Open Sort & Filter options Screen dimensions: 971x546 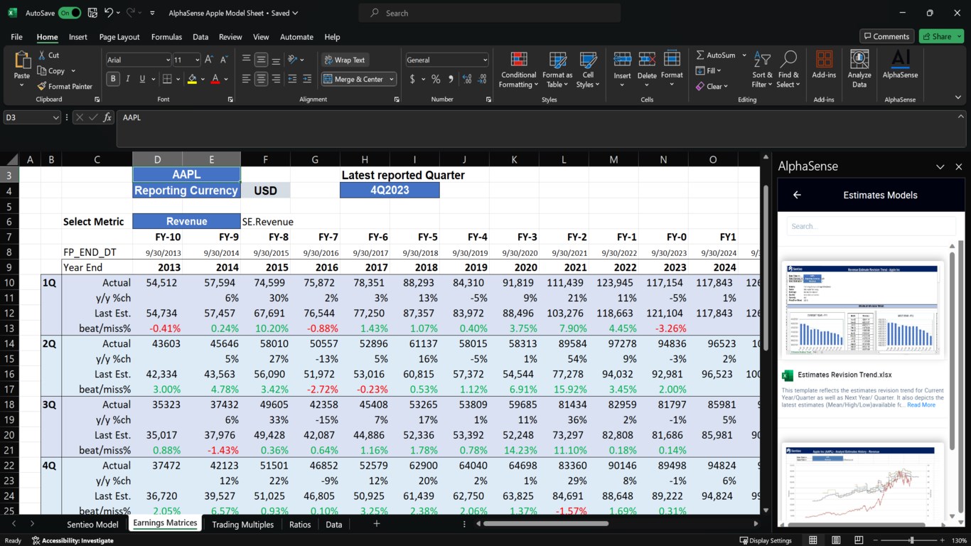tap(762, 70)
